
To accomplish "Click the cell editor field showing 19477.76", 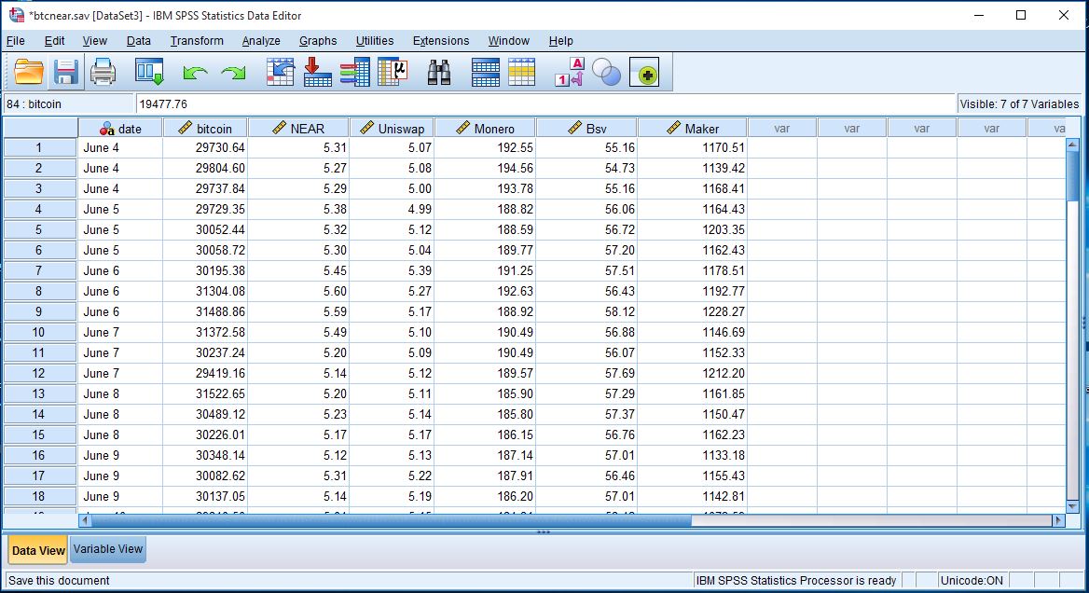I will (x=545, y=104).
